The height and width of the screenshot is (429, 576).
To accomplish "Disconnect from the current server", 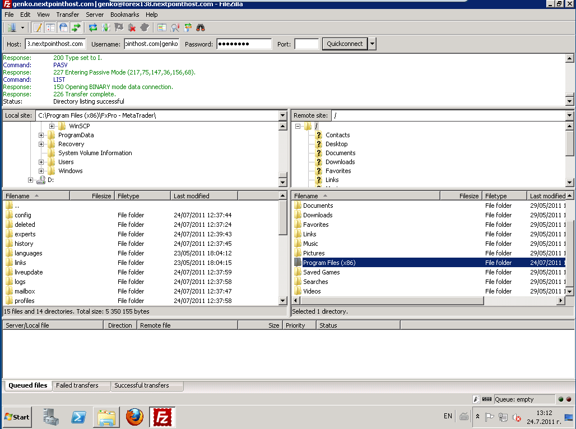I will (132, 27).
